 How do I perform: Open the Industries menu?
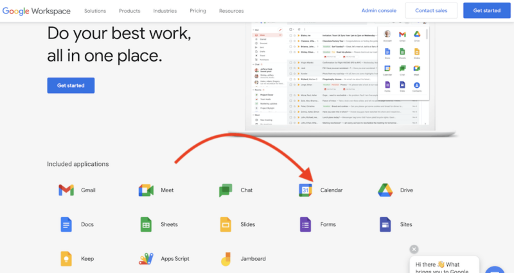pos(165,11)
